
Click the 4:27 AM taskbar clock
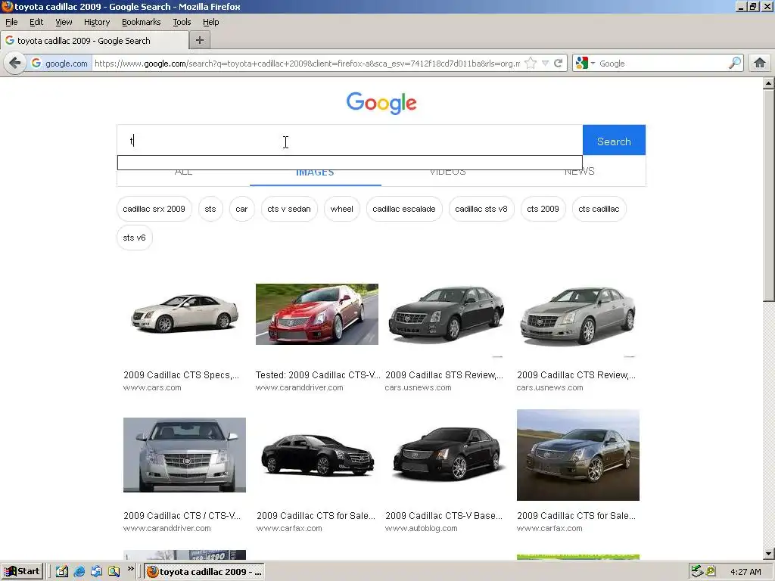click(745, 572)
